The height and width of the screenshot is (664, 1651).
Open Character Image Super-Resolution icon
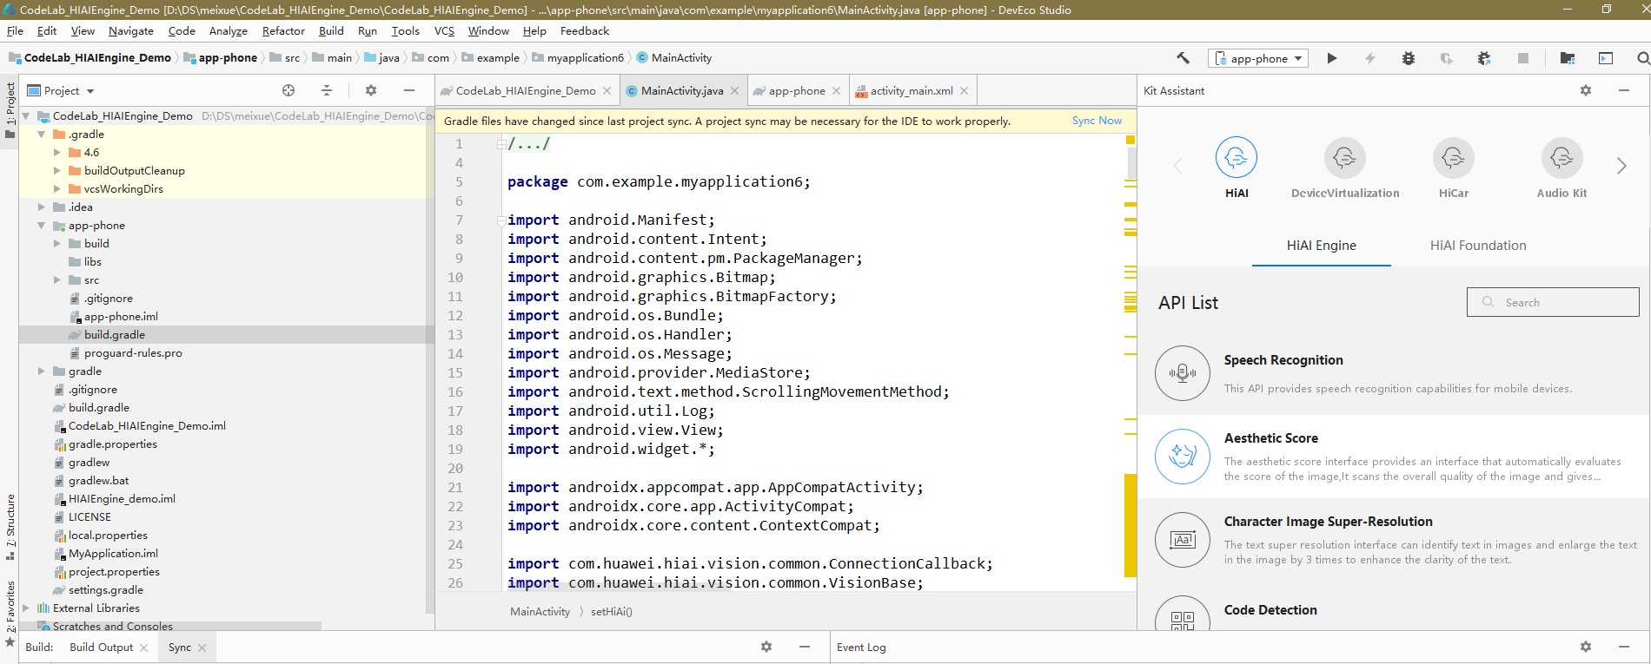coord(1183,540)
